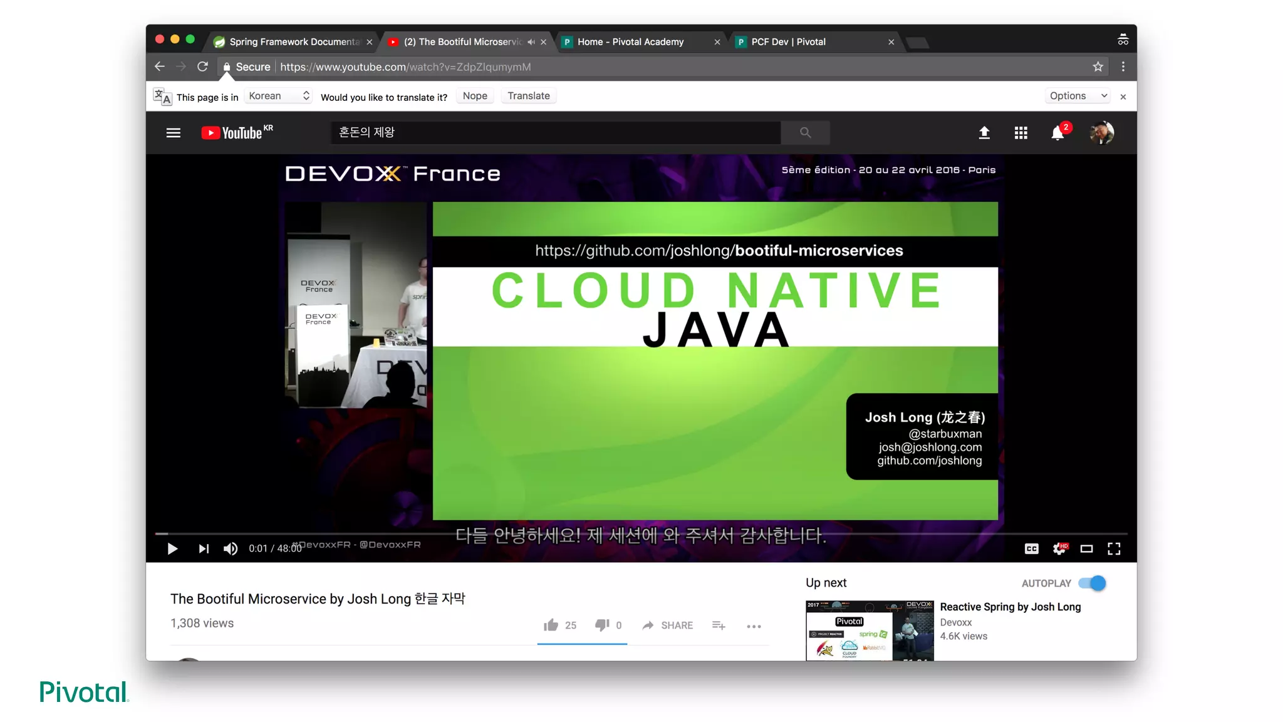
Task: Open video player settings gear
Action: tap(1059, 549)
